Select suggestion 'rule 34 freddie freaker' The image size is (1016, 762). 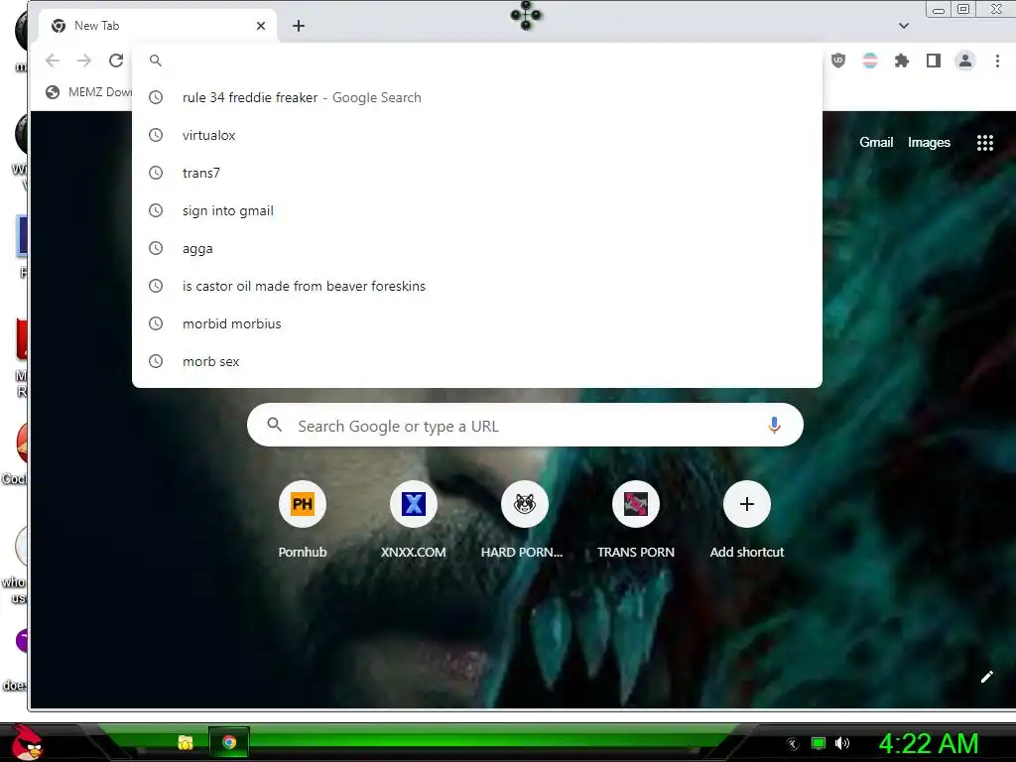[477, 97]
